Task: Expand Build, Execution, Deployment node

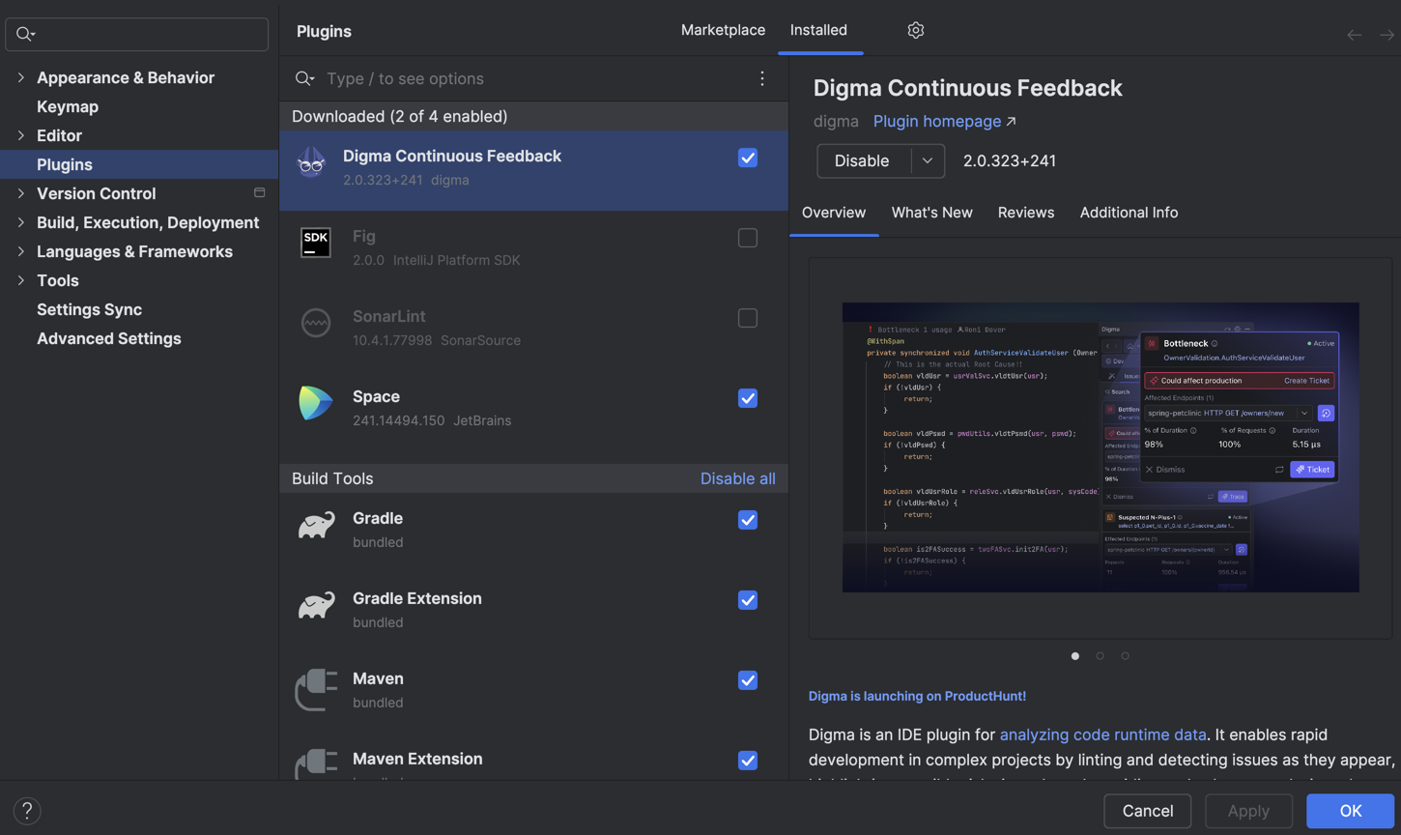Action: (20, 222)
